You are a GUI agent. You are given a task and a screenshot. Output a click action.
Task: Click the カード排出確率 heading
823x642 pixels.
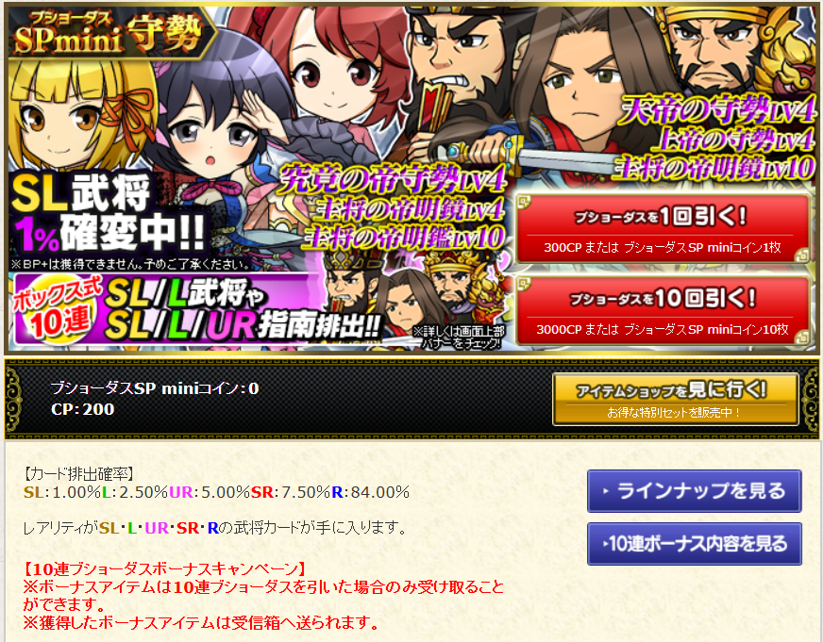click(x=78, y=474)
